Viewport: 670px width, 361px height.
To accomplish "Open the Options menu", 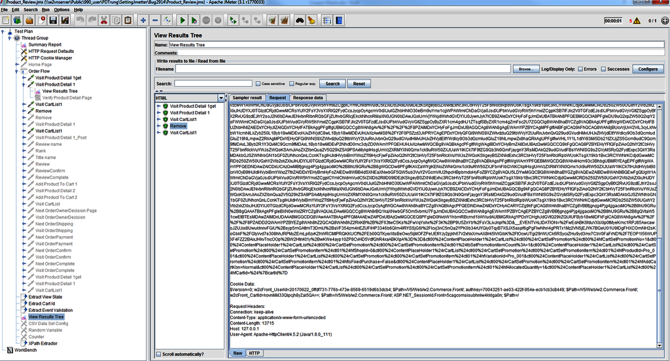I will coord(62,9).
